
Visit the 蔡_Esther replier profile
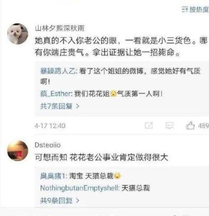click(56, 94)
